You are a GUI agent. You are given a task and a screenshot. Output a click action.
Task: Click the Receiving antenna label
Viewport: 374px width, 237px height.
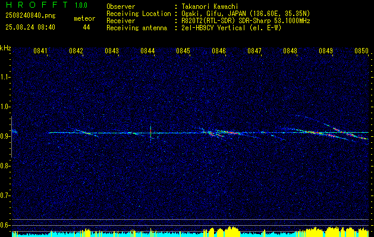click(137, 28)
